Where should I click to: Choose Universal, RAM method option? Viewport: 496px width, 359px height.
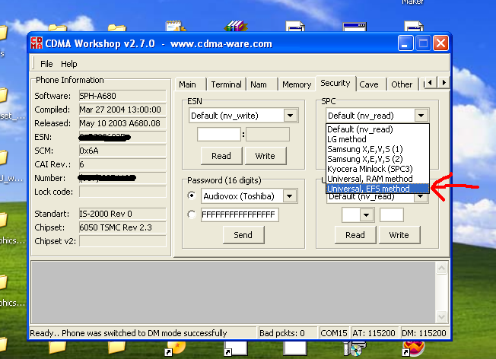377,179
